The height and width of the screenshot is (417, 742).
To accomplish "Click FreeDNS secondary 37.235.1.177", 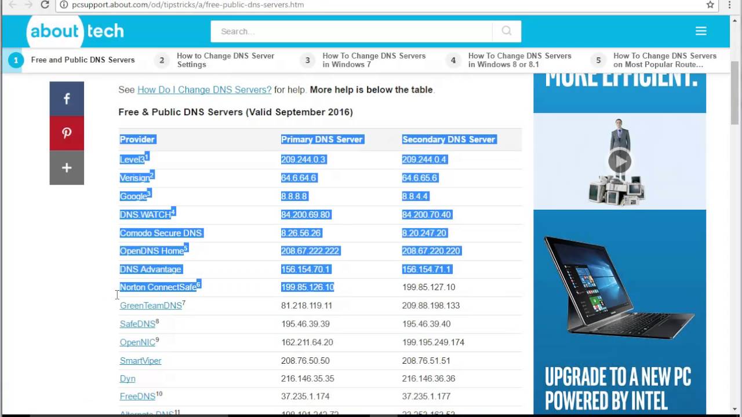I will (426, 397).
